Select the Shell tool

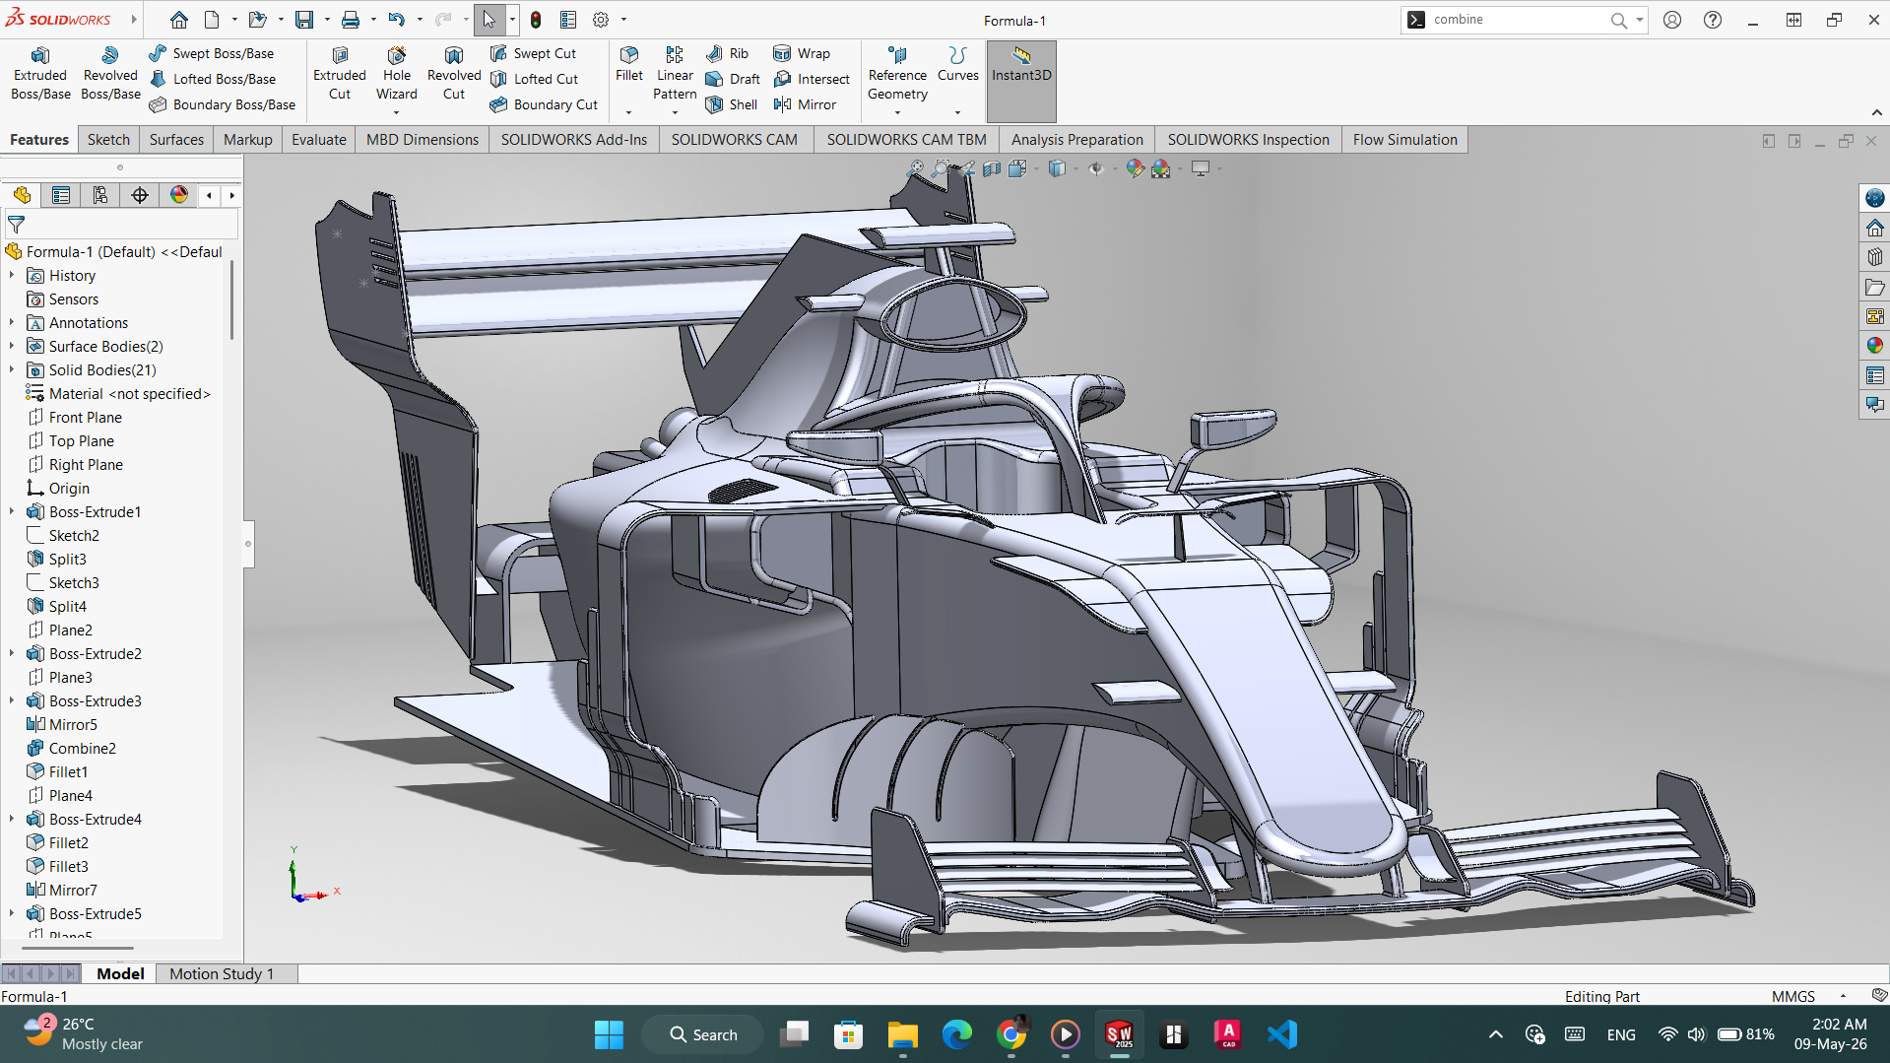click(732, 104)
